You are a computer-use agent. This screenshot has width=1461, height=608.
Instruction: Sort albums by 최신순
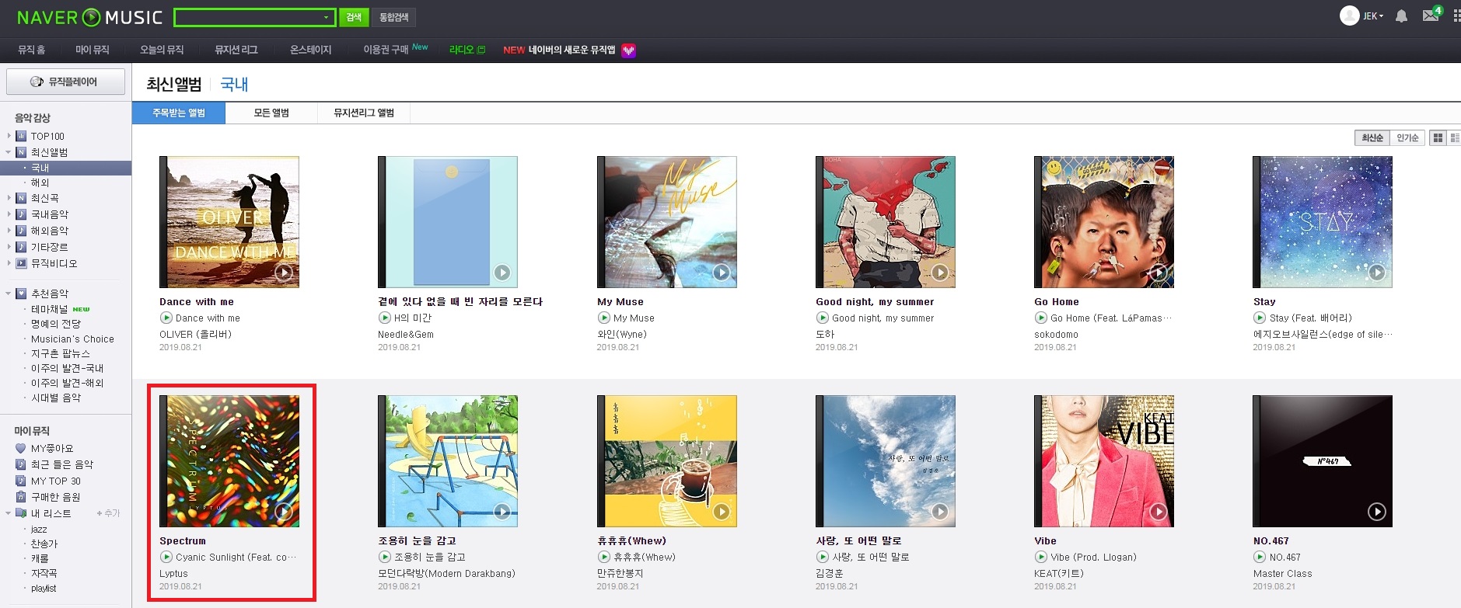click(x=1372, y=137)
